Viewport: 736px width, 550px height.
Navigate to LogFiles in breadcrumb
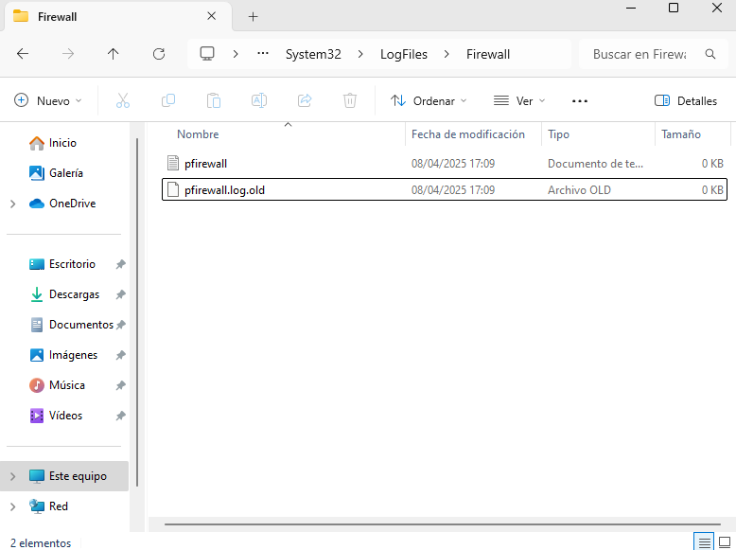click(404, 54)
